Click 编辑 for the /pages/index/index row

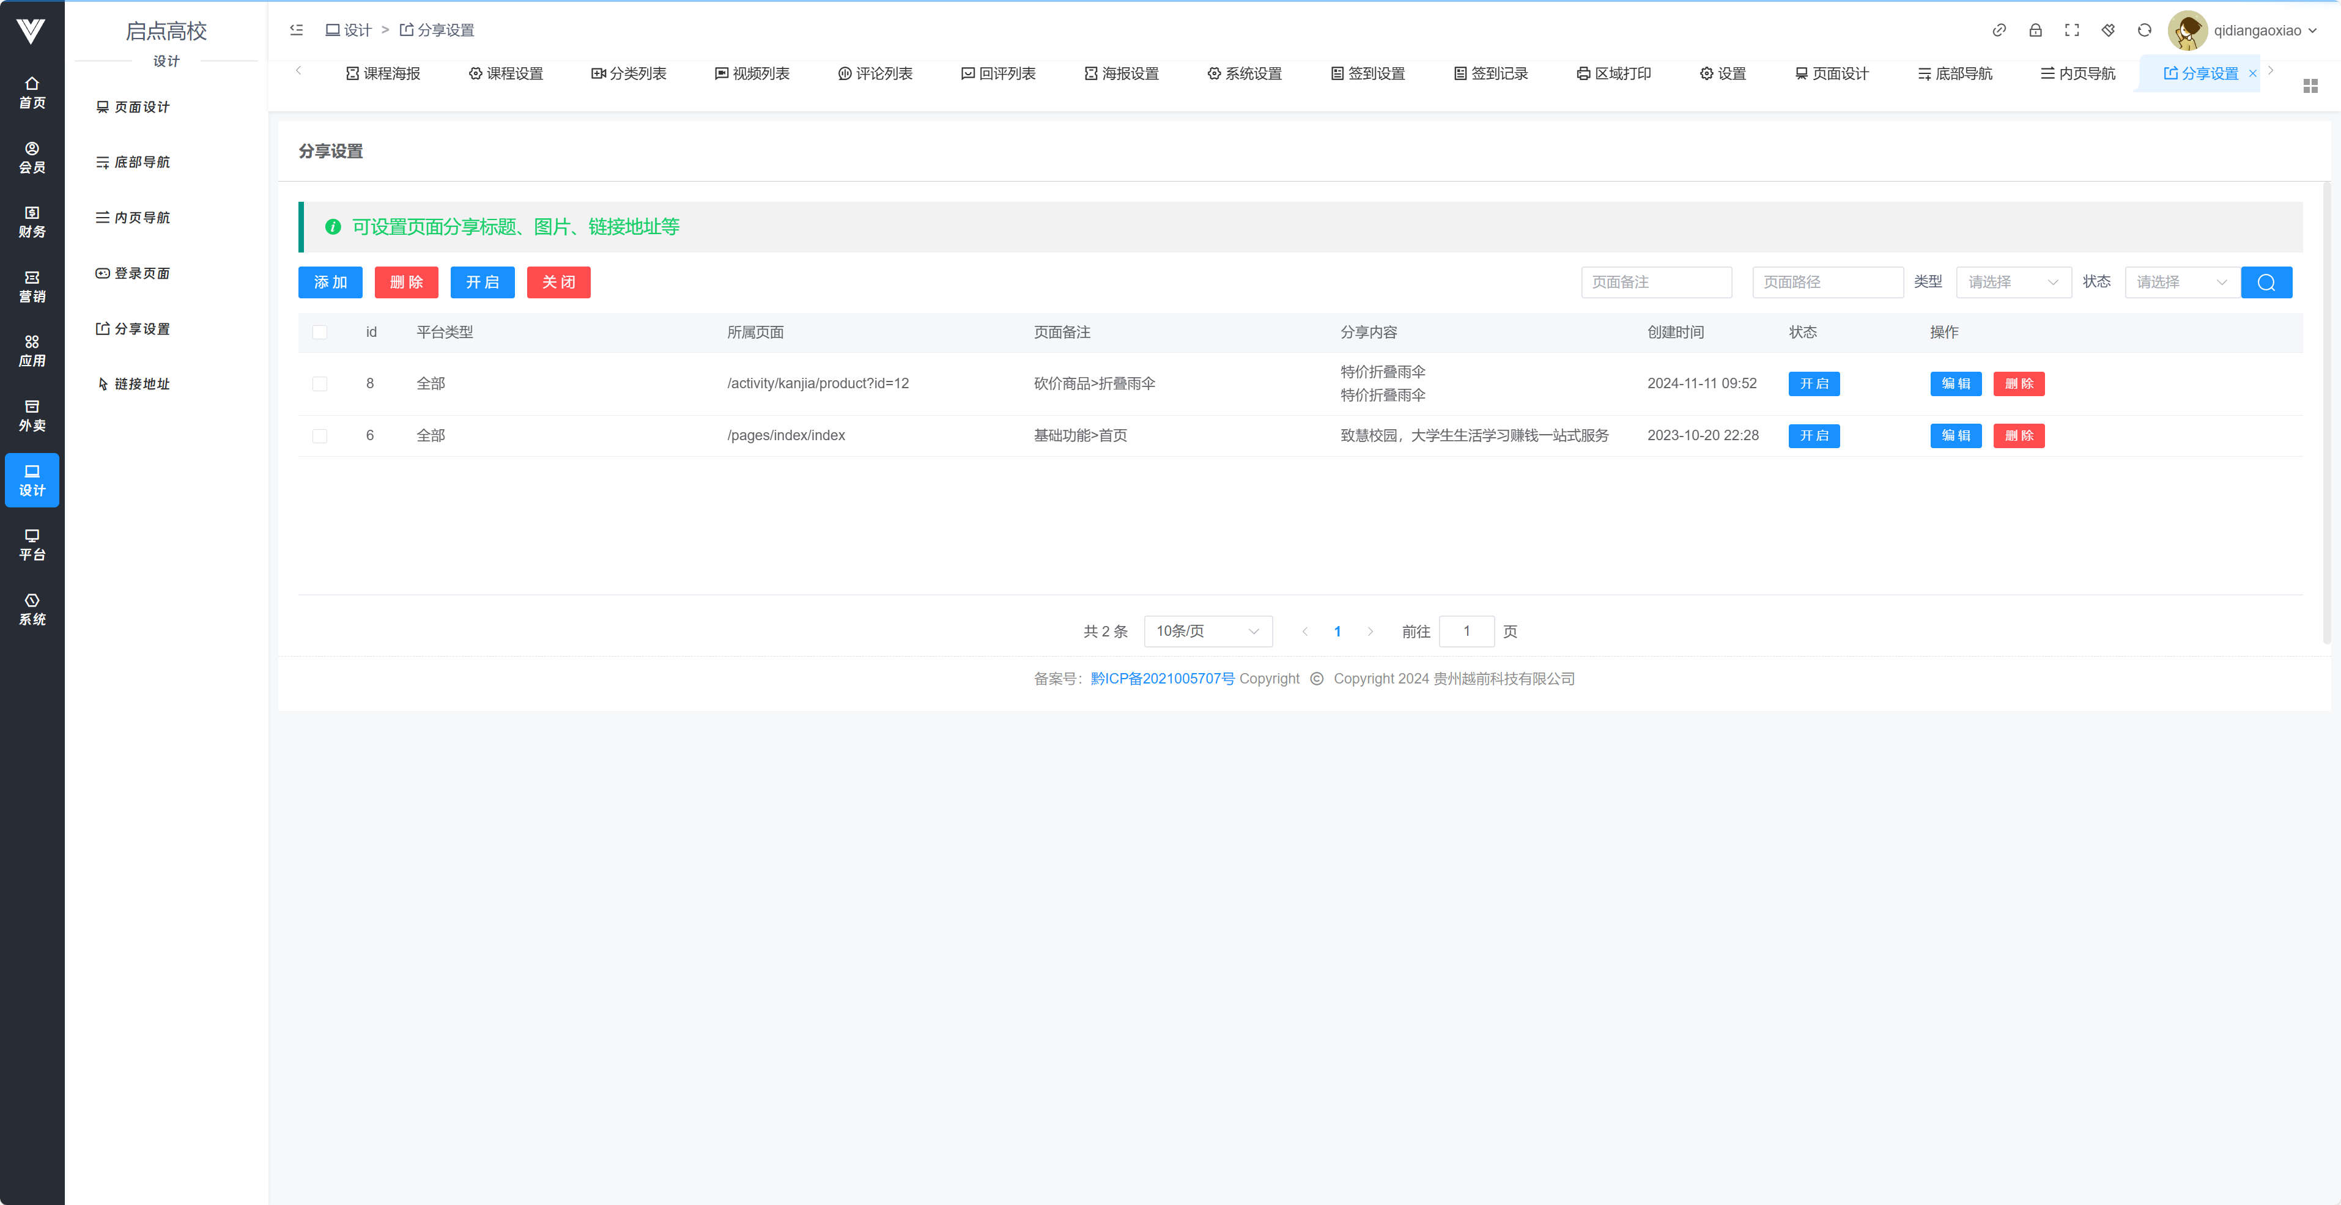pos(1955,436)
